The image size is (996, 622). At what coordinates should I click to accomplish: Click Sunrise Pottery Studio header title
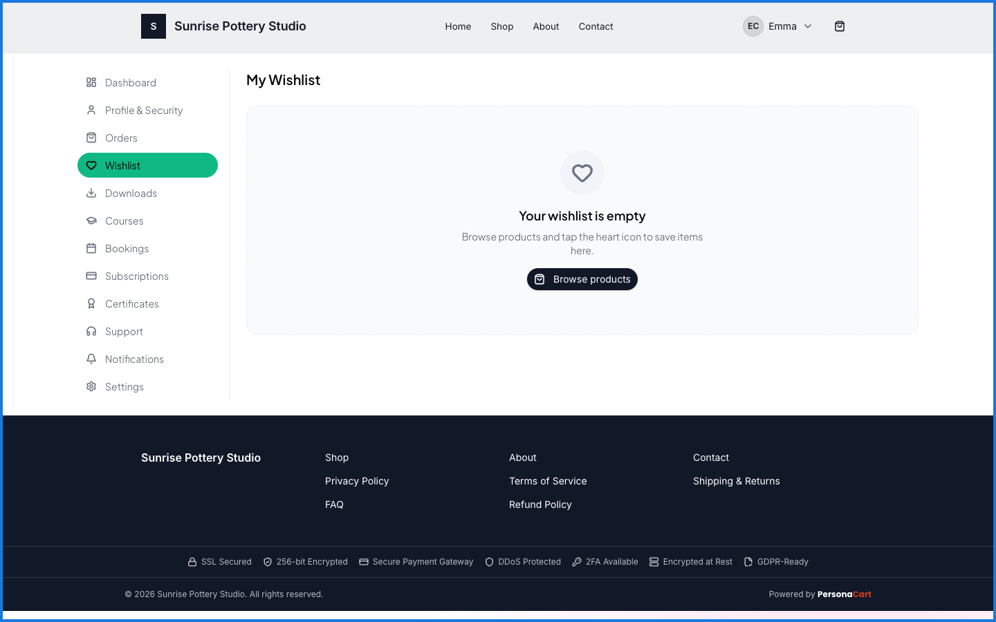pos(240,26)
